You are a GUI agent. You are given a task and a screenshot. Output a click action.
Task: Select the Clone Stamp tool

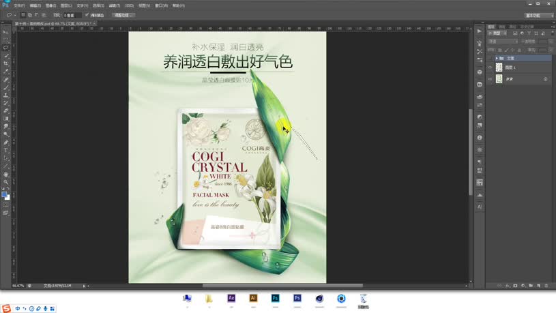[5, 95]
